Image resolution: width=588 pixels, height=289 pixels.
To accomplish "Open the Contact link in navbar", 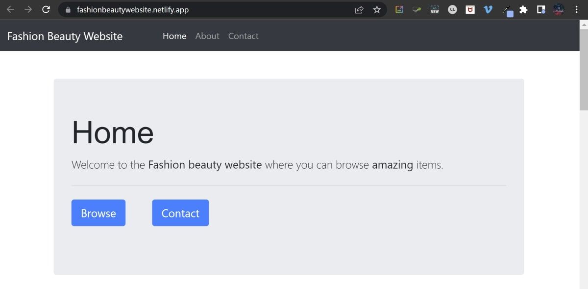I will click(x=243, y=36).
